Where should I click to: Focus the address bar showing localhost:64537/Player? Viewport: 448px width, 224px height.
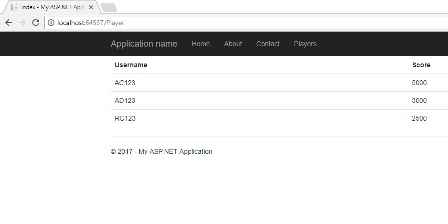point(246,23)
